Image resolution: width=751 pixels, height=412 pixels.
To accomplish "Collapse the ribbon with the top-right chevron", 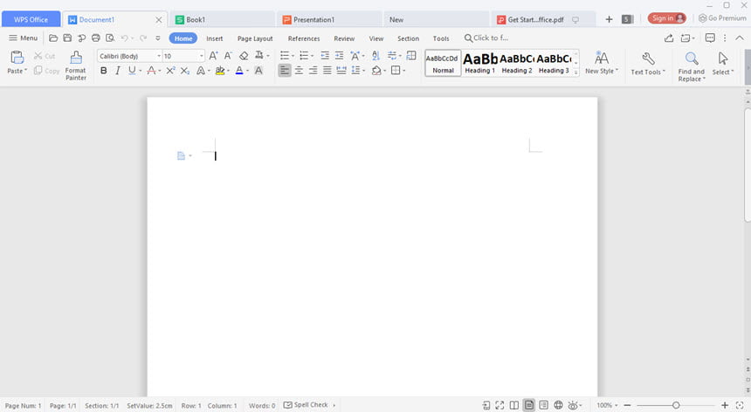I will 740,38.
